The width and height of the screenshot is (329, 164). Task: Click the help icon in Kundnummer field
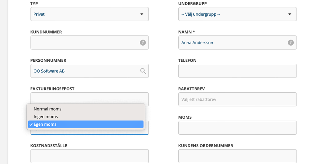pyautogui.click(x=143, y=42)
